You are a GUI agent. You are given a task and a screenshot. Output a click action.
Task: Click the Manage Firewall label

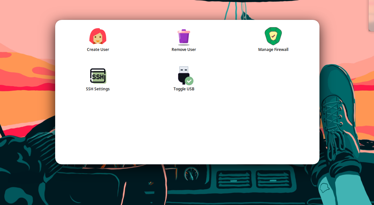point(273,49)
